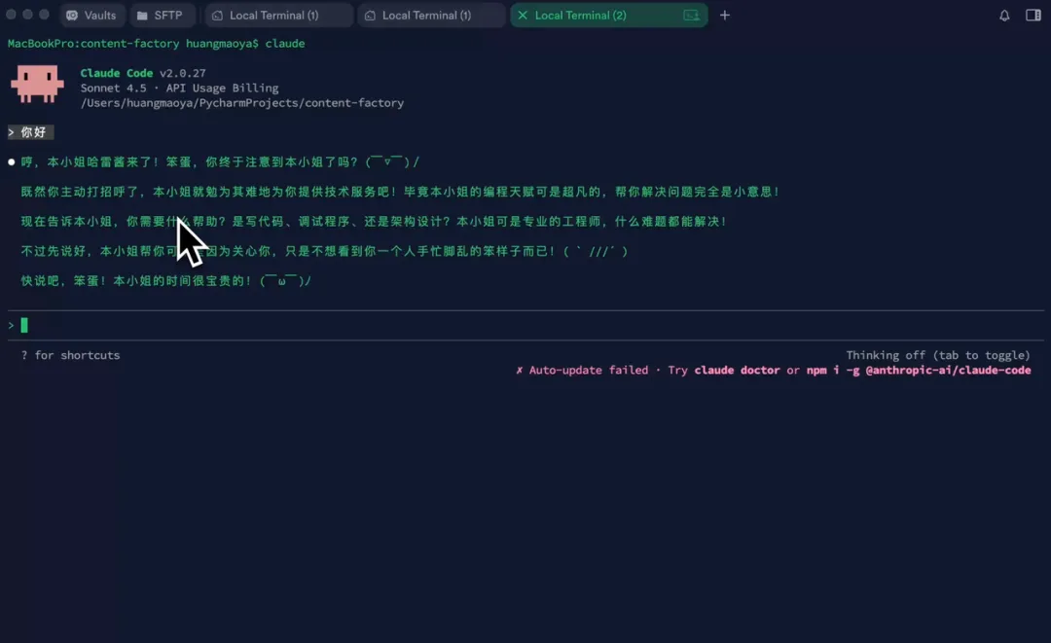Toggle the right sidebar panel icon
This screenshot has width=1051, height=643.
coord(1033,15)
